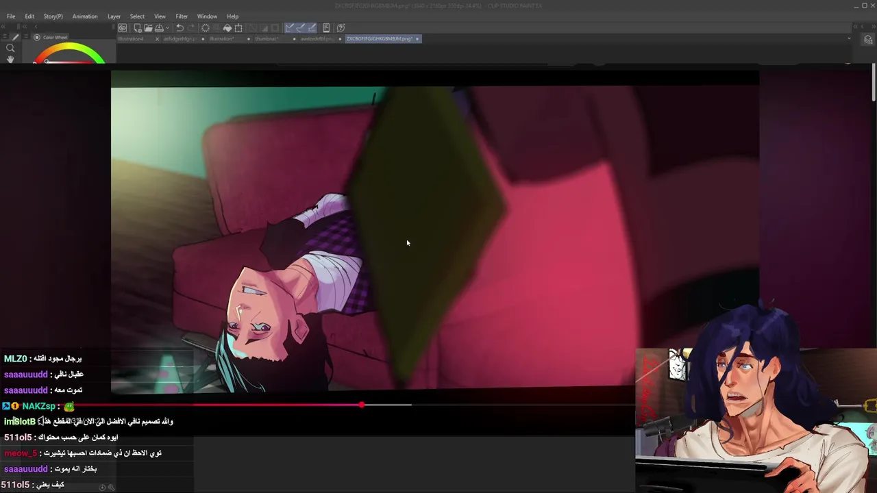Screen dimensions: 877x493
Task: Click the Save icon in toolbar
Action: pyautogui.click(x=159, y=28)
